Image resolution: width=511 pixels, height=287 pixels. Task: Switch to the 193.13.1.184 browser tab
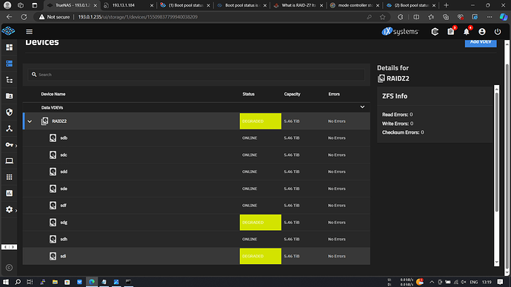pos(128,5)
